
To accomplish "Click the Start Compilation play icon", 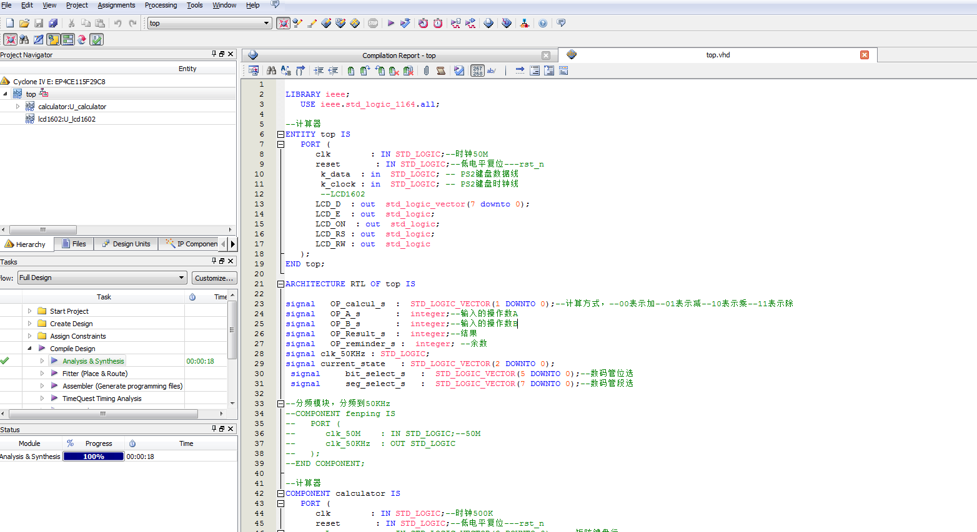I will pyautogui.click(x=390, y=23).
